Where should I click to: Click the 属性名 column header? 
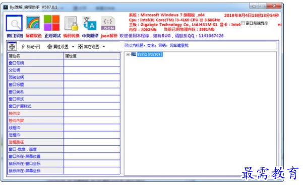(x=36, y=56)
